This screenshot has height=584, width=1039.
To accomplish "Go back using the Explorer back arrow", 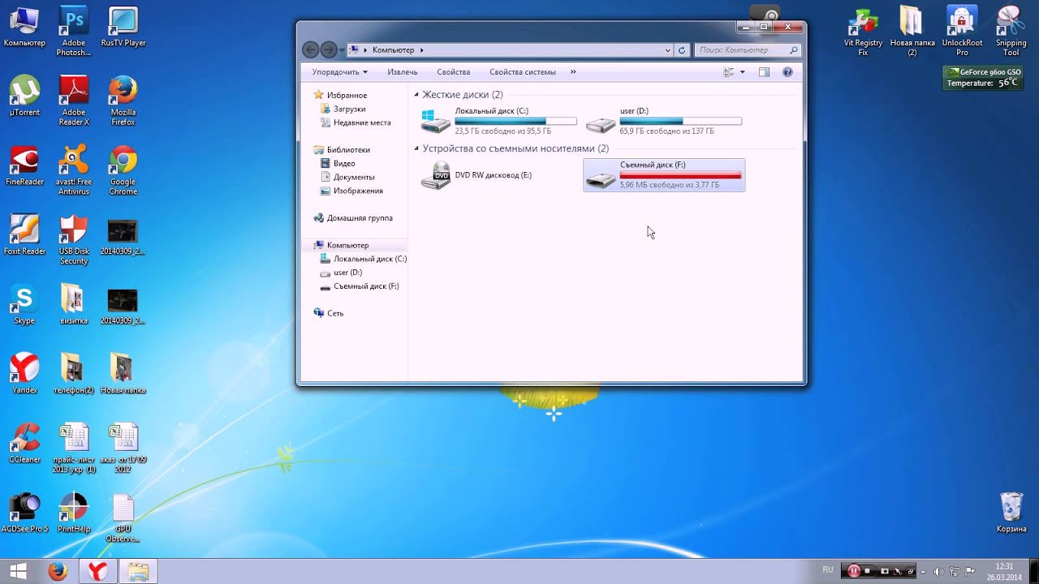I will tap(310, 50).
